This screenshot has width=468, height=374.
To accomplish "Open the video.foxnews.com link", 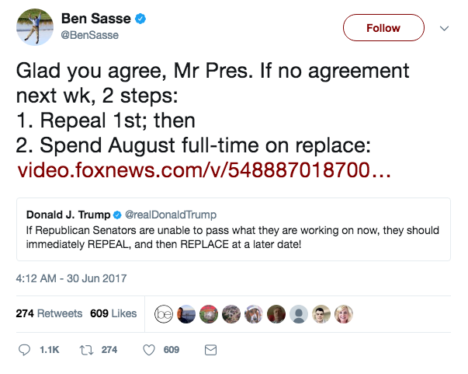I will (x=204, y=170).
